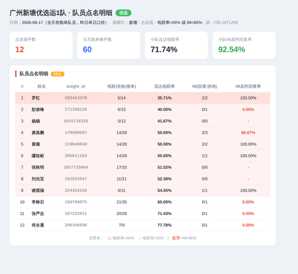Viewport: 298px width, 274px height.
Task: Click the orange 12人 count badge
Action: click(58, 74)
